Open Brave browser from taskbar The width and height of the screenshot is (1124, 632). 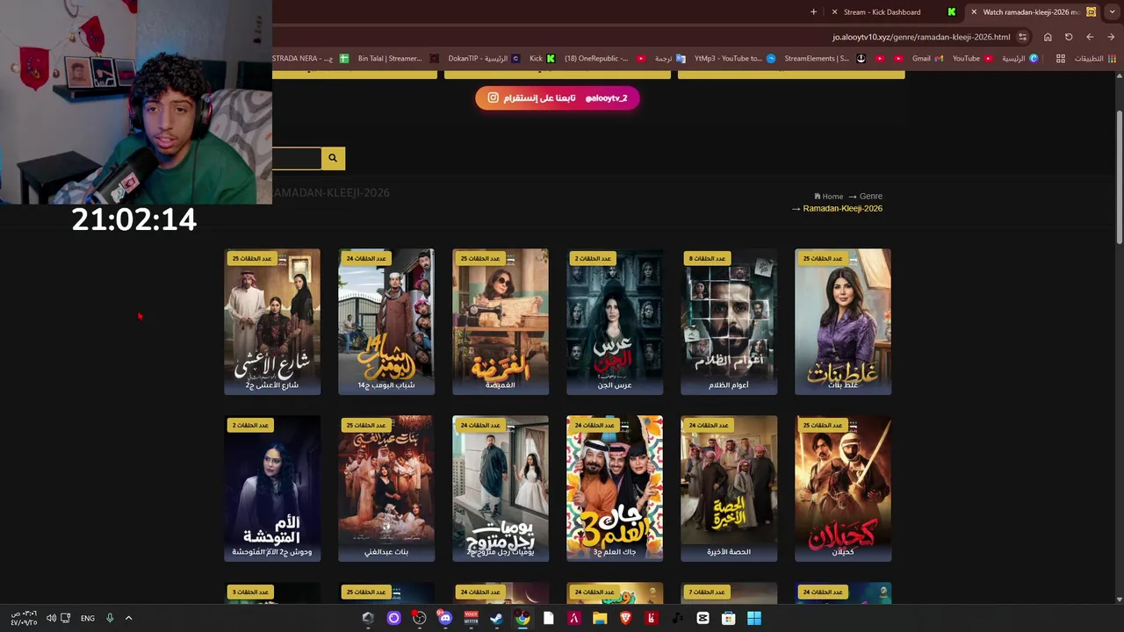pos(625,618)
